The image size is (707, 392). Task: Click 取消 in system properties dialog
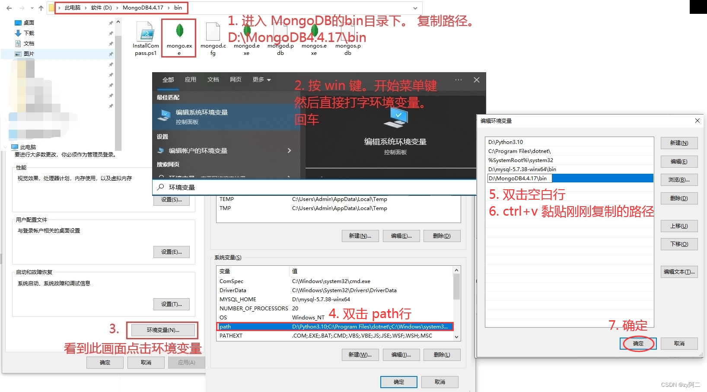pyautogui.click(x=146, y=363)
